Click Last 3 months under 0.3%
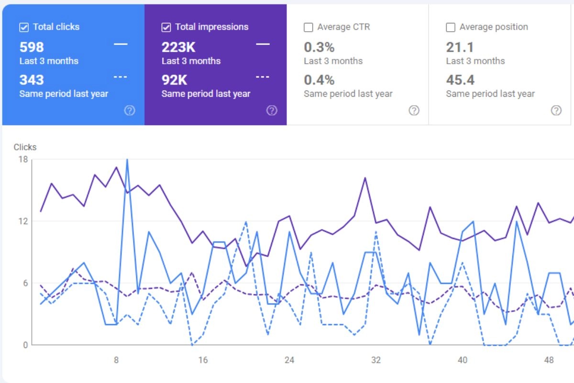Viewport: 574px width, 383px height. pyautogui.click(x=333, y=61)
